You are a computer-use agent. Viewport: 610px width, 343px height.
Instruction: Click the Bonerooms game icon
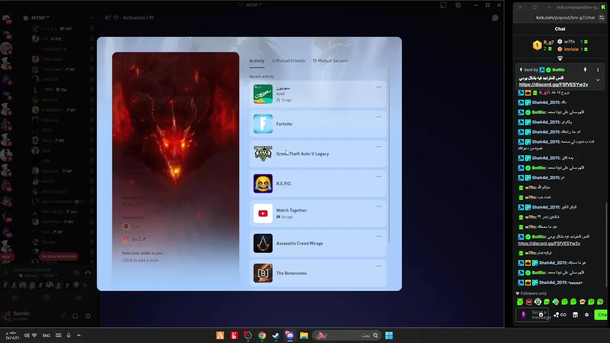(x=263, y=273)
